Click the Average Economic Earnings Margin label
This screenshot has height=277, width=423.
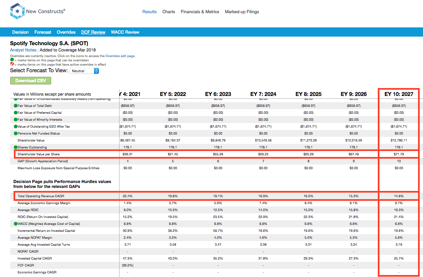pyautogui.click(x=44, y=203)
